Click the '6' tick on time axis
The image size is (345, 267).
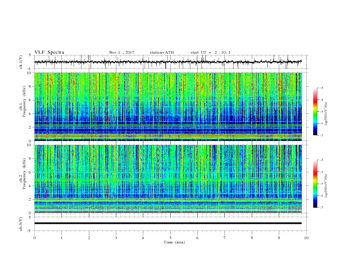(x=197, y=238)
